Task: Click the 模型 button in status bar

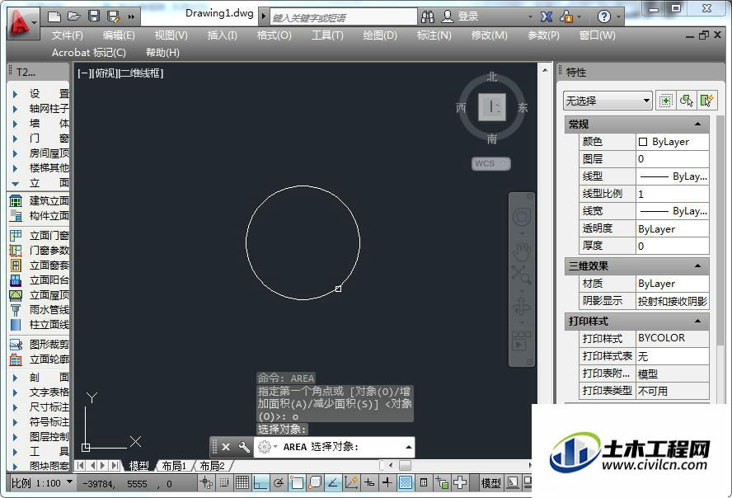Action: tap(490, 483)
